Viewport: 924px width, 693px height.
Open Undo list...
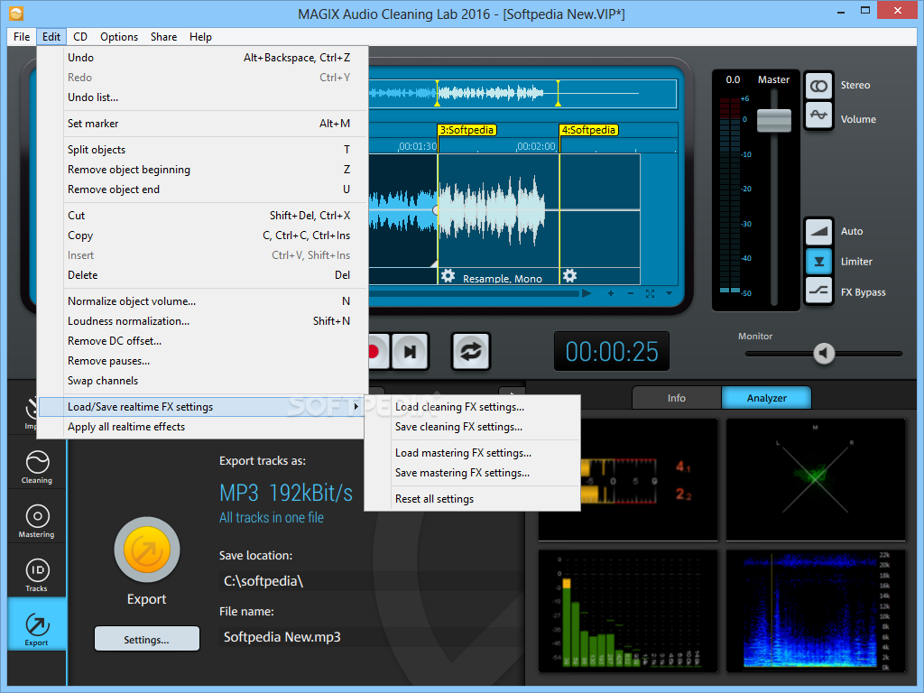coord(203,97)
